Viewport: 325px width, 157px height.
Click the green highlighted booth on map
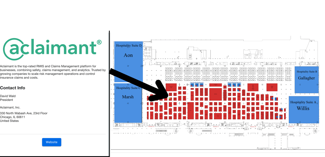point(170,98)
